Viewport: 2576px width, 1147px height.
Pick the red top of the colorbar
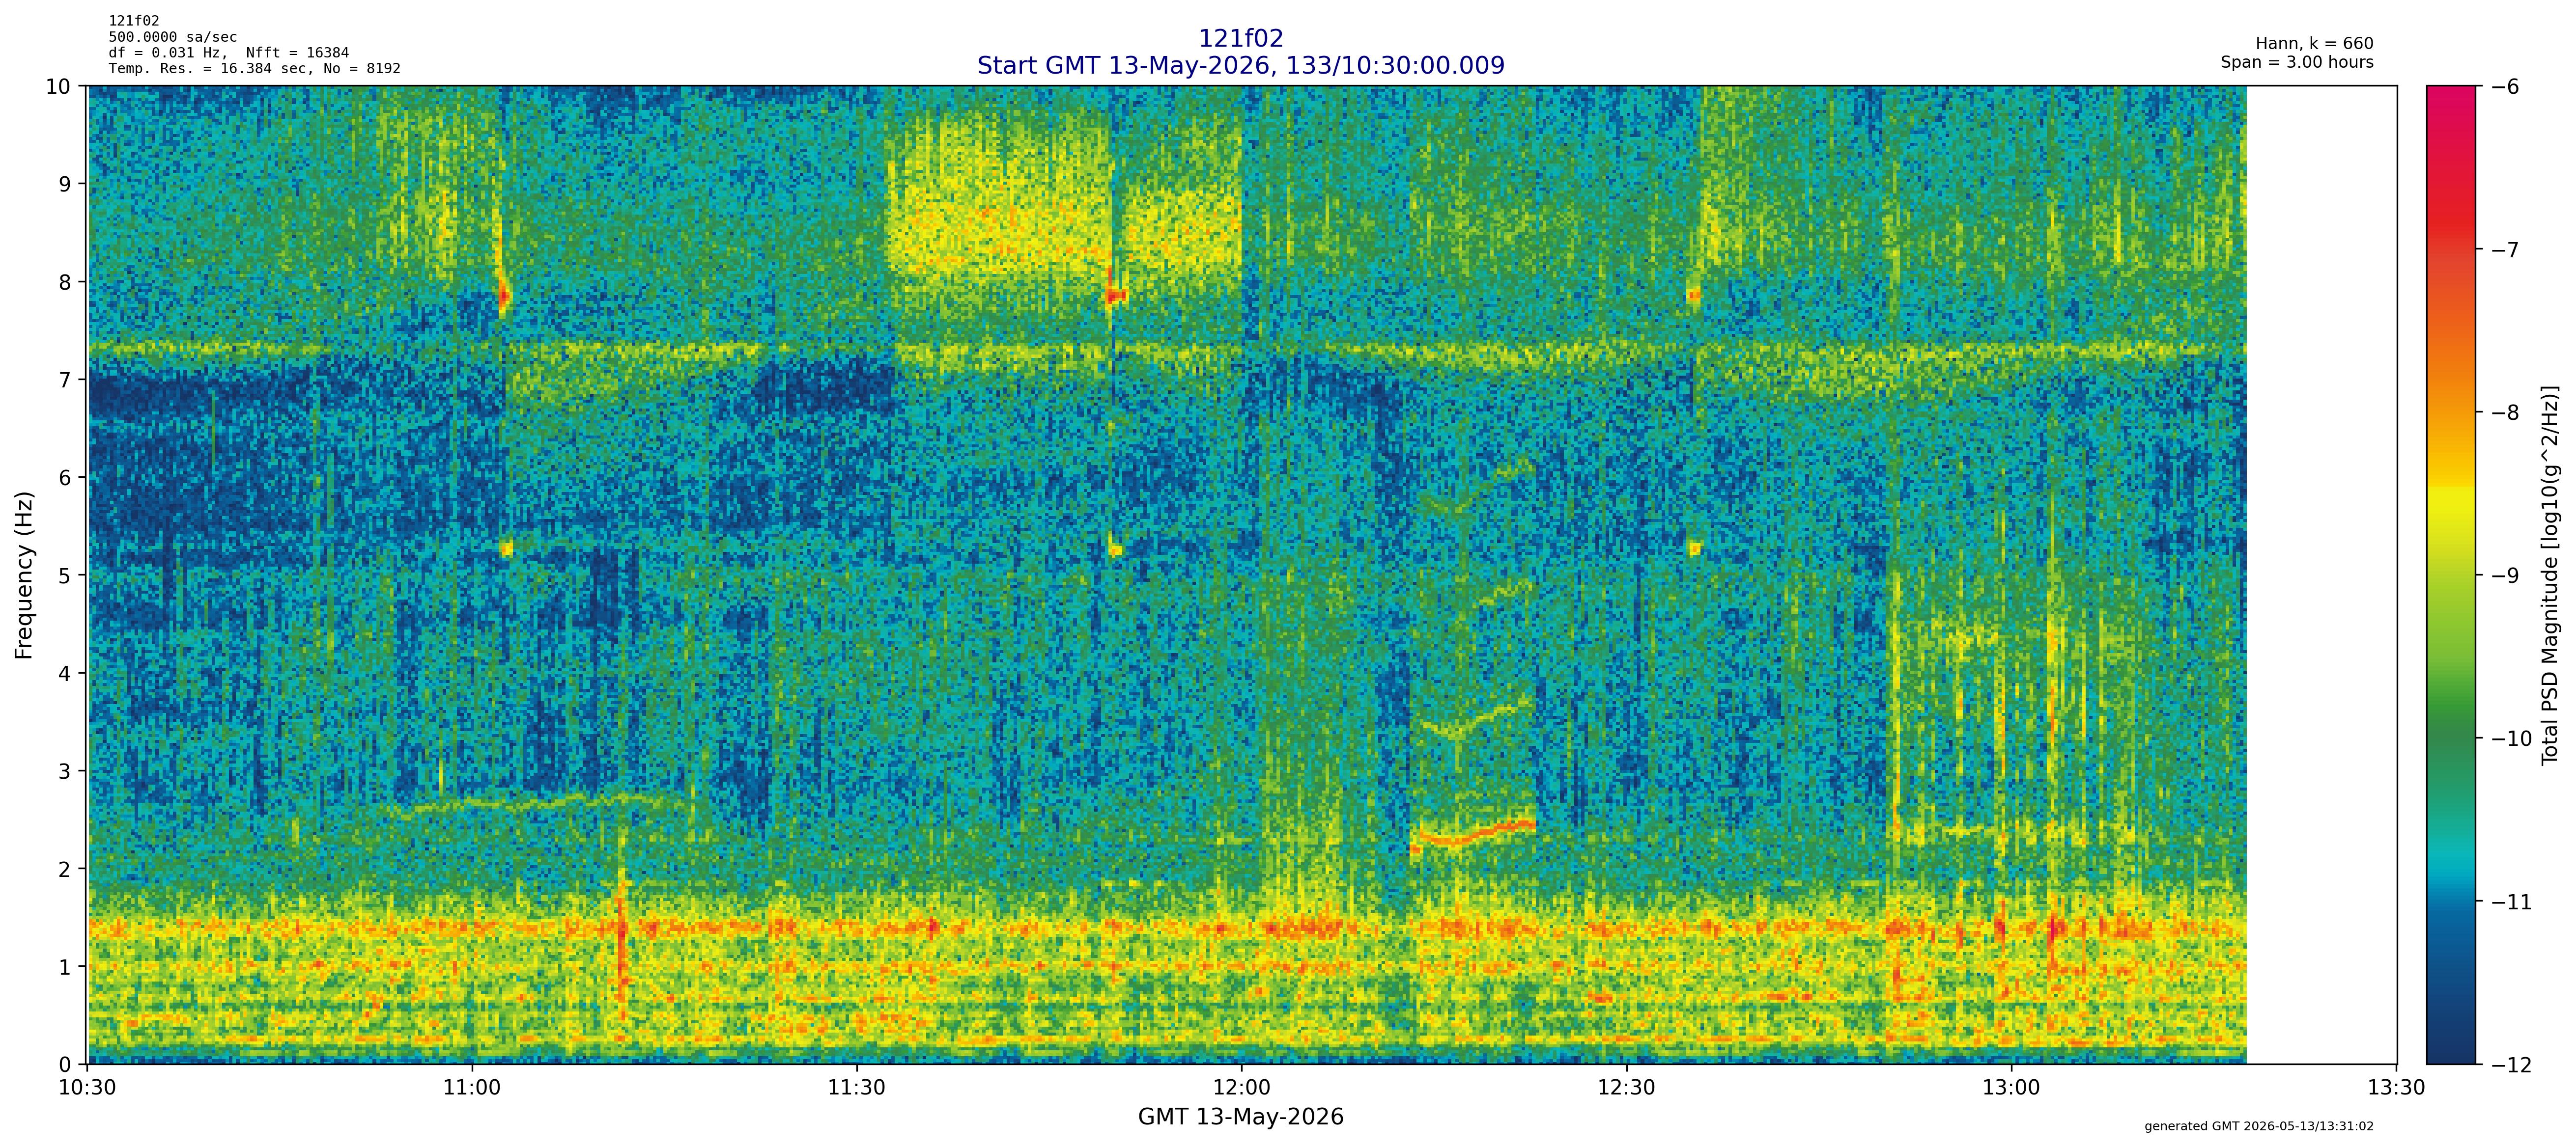(x=2451, y=100)
